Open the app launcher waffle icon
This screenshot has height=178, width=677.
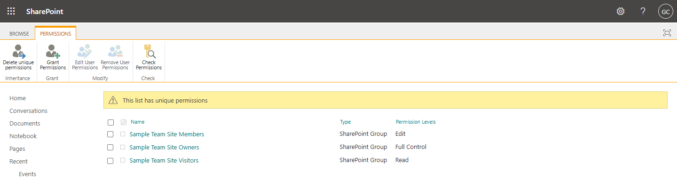[x=11, y=11]
